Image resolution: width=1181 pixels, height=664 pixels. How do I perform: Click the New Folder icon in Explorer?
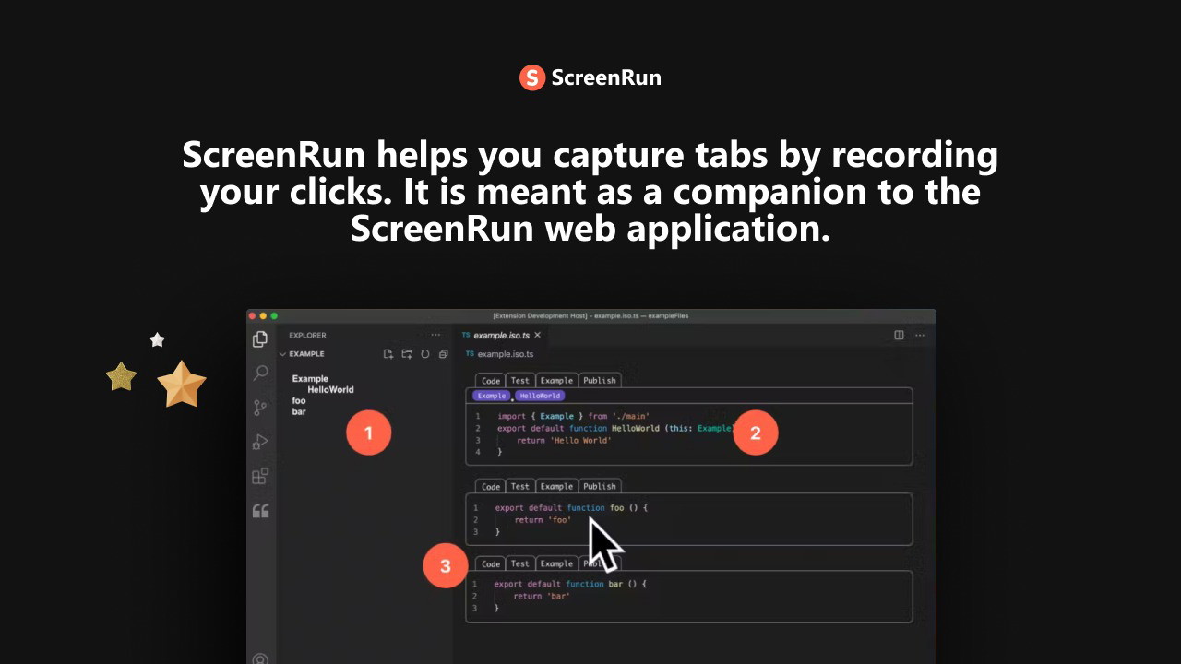pos(407,354)
